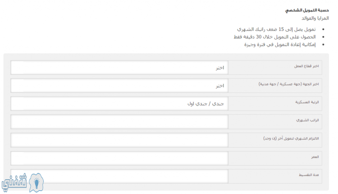Click the مدة التقسيط label
The image size is (338, 194).
coord(309,175)
